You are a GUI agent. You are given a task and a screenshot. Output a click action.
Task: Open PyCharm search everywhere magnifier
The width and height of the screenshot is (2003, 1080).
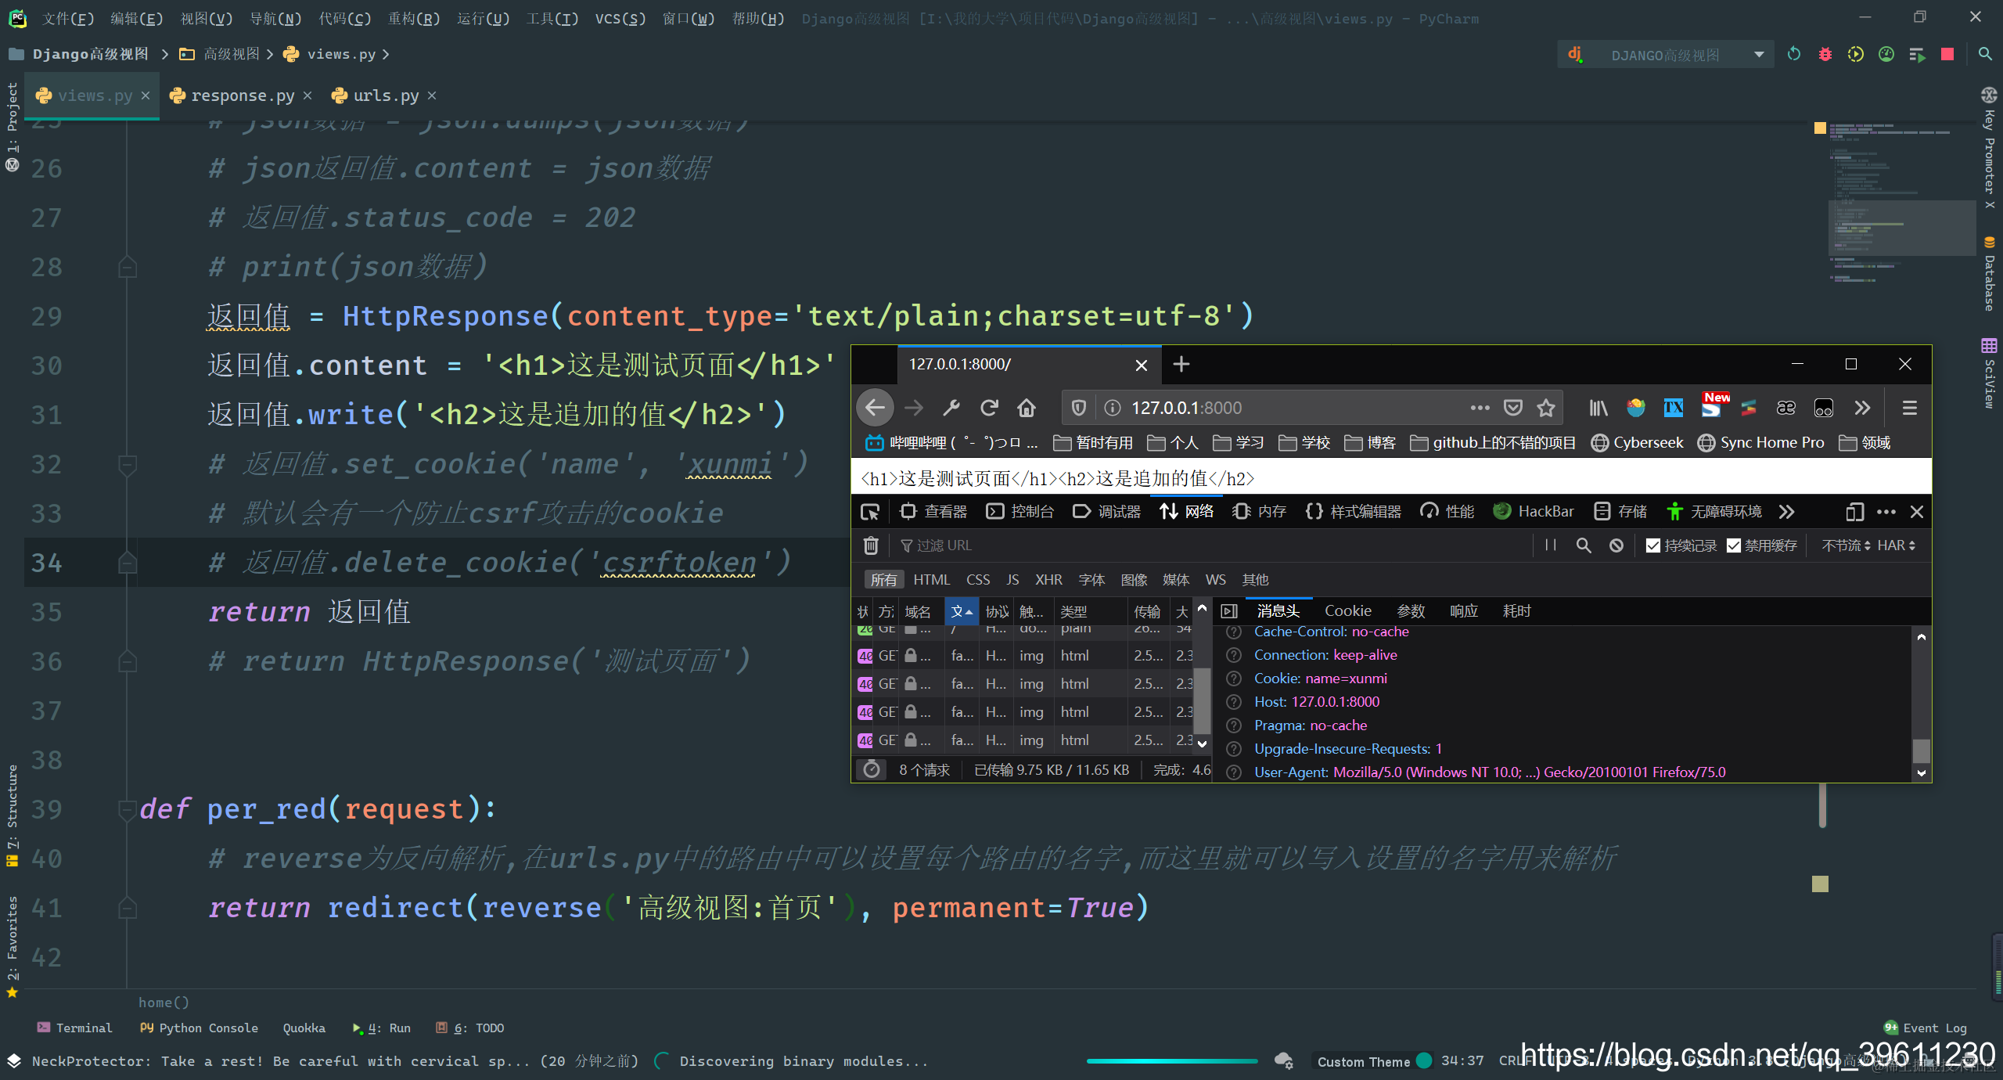[x=1985, y=54]
